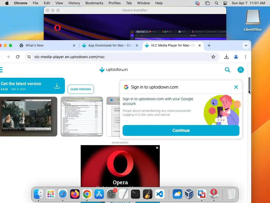Open the Edit menu
Screen dimensions: 270x203
[x=47, y=3]
